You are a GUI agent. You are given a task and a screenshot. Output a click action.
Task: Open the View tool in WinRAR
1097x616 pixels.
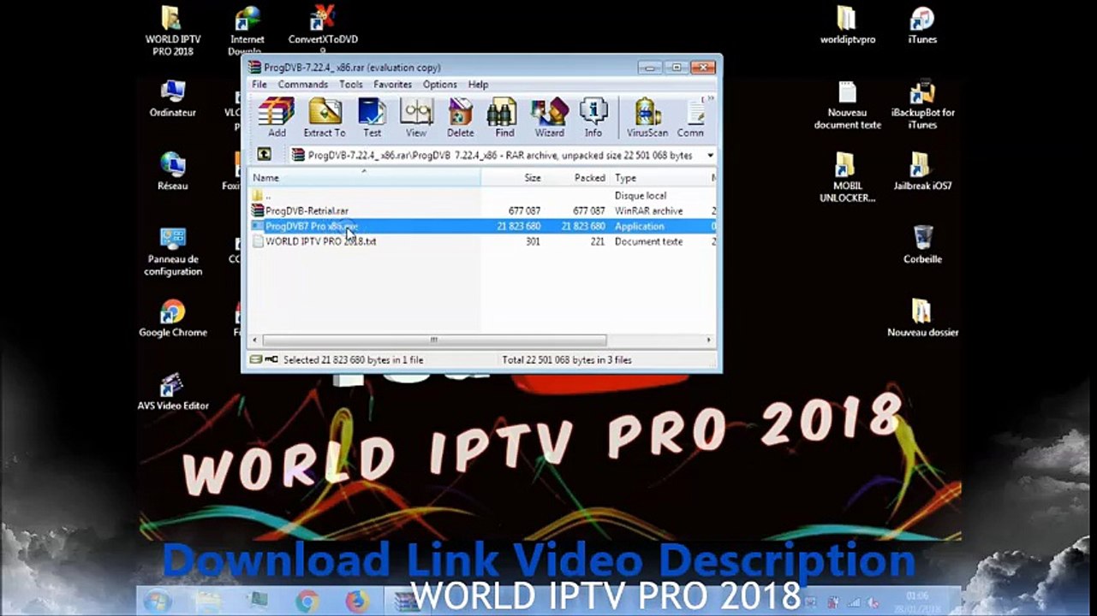click(416, 117)
